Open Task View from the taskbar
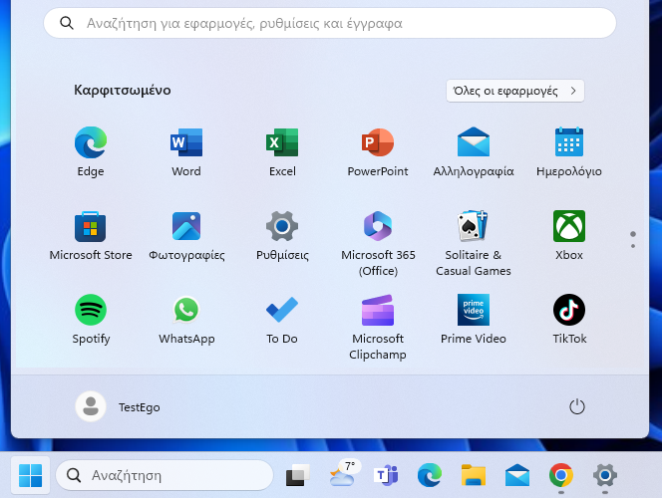This screenshot has width=662, height=498. (298, 475)
